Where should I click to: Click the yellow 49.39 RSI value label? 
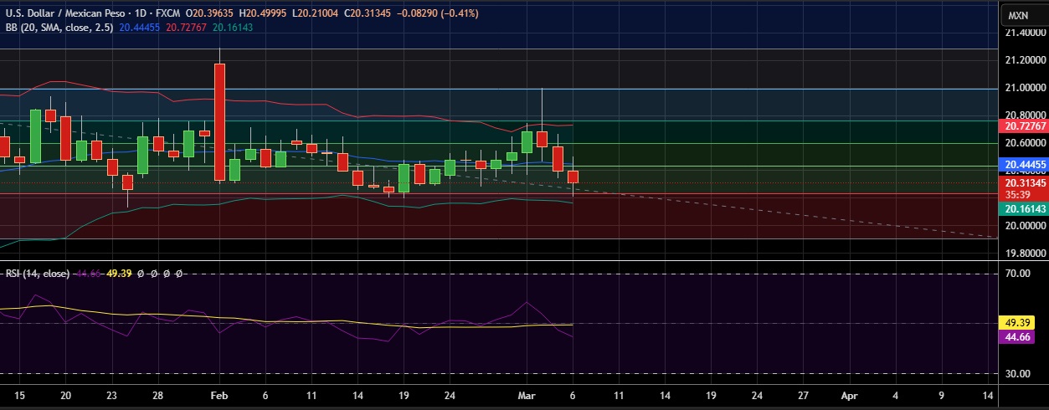1023,322
